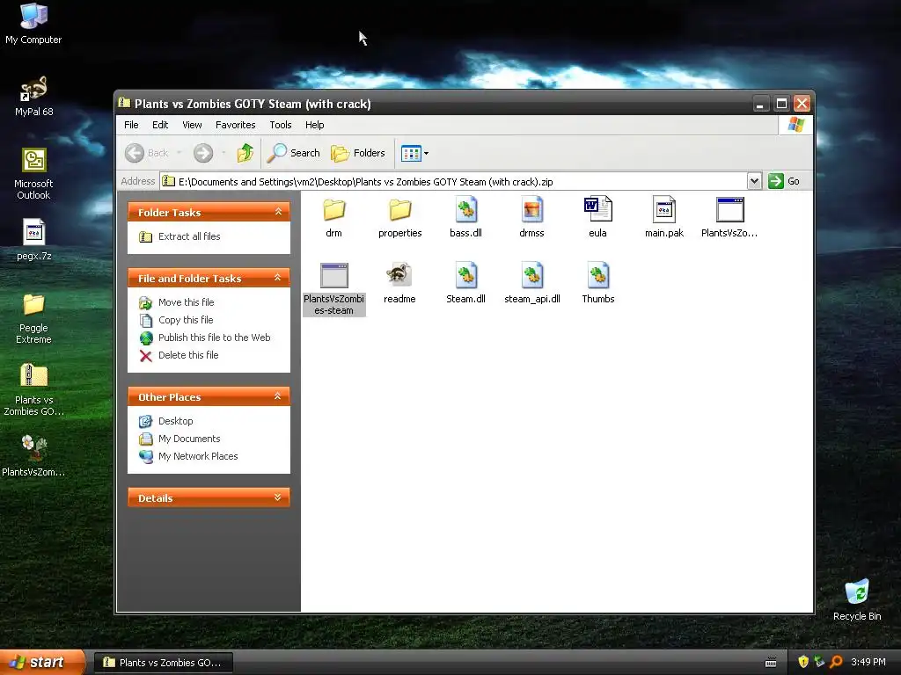Image resolution: width=901 pixels, height=675 pixels.
Task: Open the Help menu
Action: [x=314, y=125]
